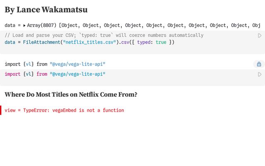The height and width of the screenshot is (166, 265).
Task: Click the red error bar beside the view cell
Action: [1, 110]
